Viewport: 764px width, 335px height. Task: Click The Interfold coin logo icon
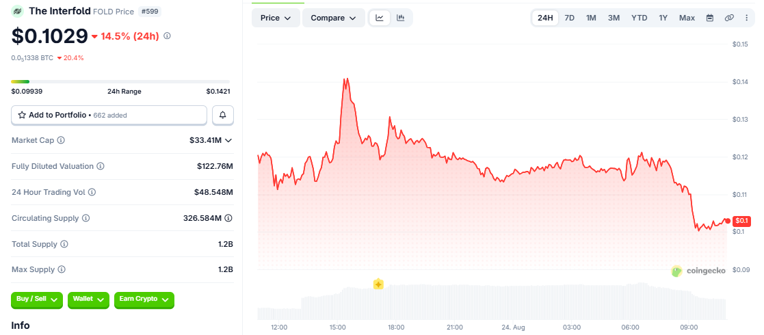click(18, 11)
